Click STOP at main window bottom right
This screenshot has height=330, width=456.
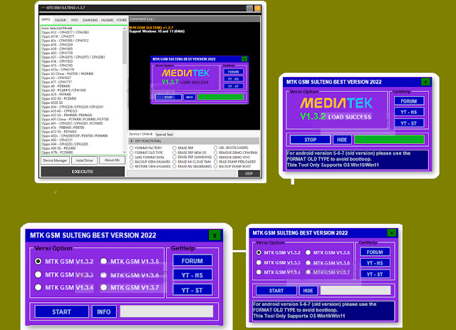pyautogui.click(x=249, y=174)
